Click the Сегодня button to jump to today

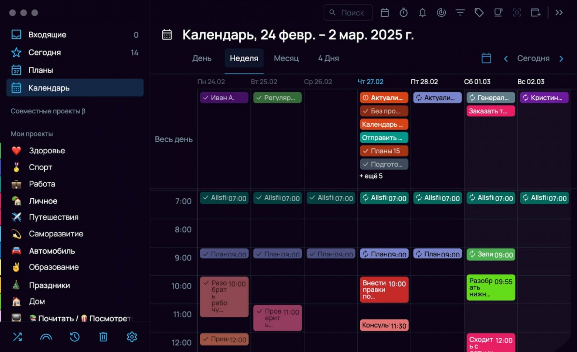[x=533, y=58]
